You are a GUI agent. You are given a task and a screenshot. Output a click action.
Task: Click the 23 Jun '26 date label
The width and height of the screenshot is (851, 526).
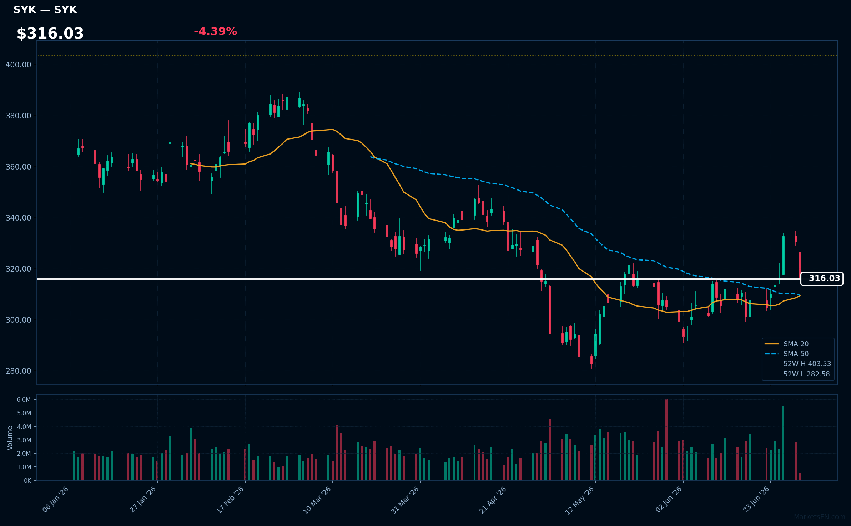[756, 499]
